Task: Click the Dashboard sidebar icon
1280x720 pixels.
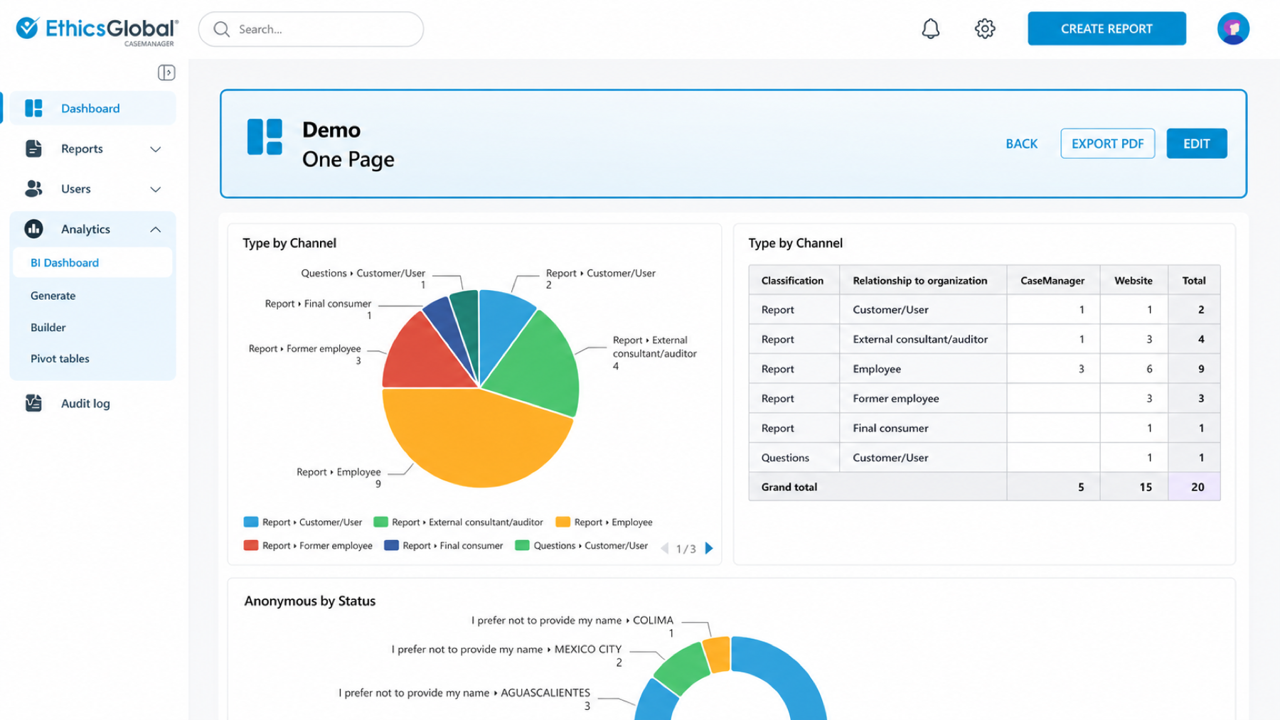Action: tap(33, 108)
